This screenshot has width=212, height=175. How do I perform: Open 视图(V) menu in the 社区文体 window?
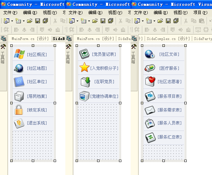coord(181,13)
